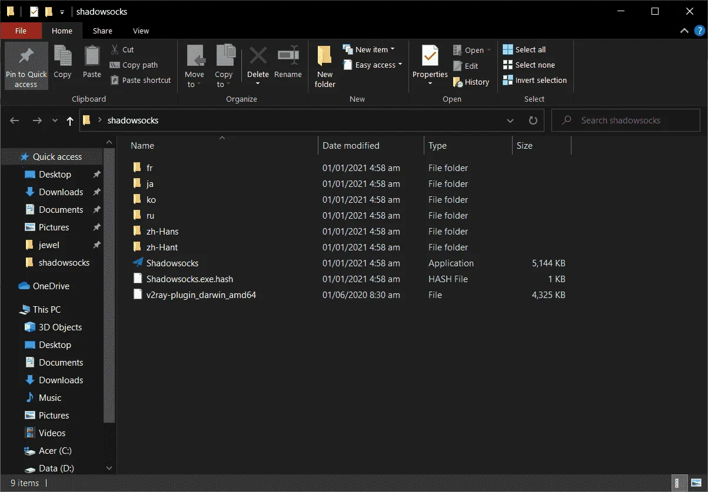Open the New item dropdown
708x492 pixels.
point(369,49)
